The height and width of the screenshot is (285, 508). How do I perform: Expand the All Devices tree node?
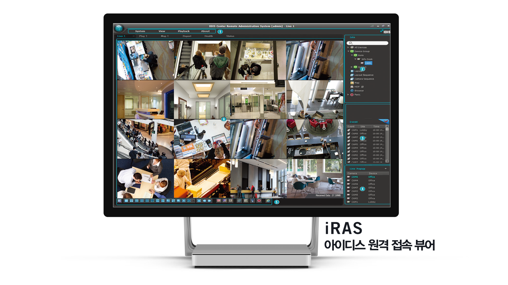point(348,47)
